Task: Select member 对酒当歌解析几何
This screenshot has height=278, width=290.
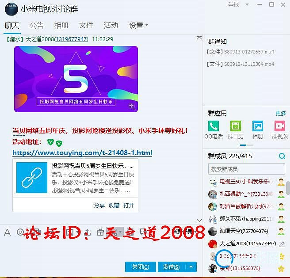Action: tap(247, 206)
